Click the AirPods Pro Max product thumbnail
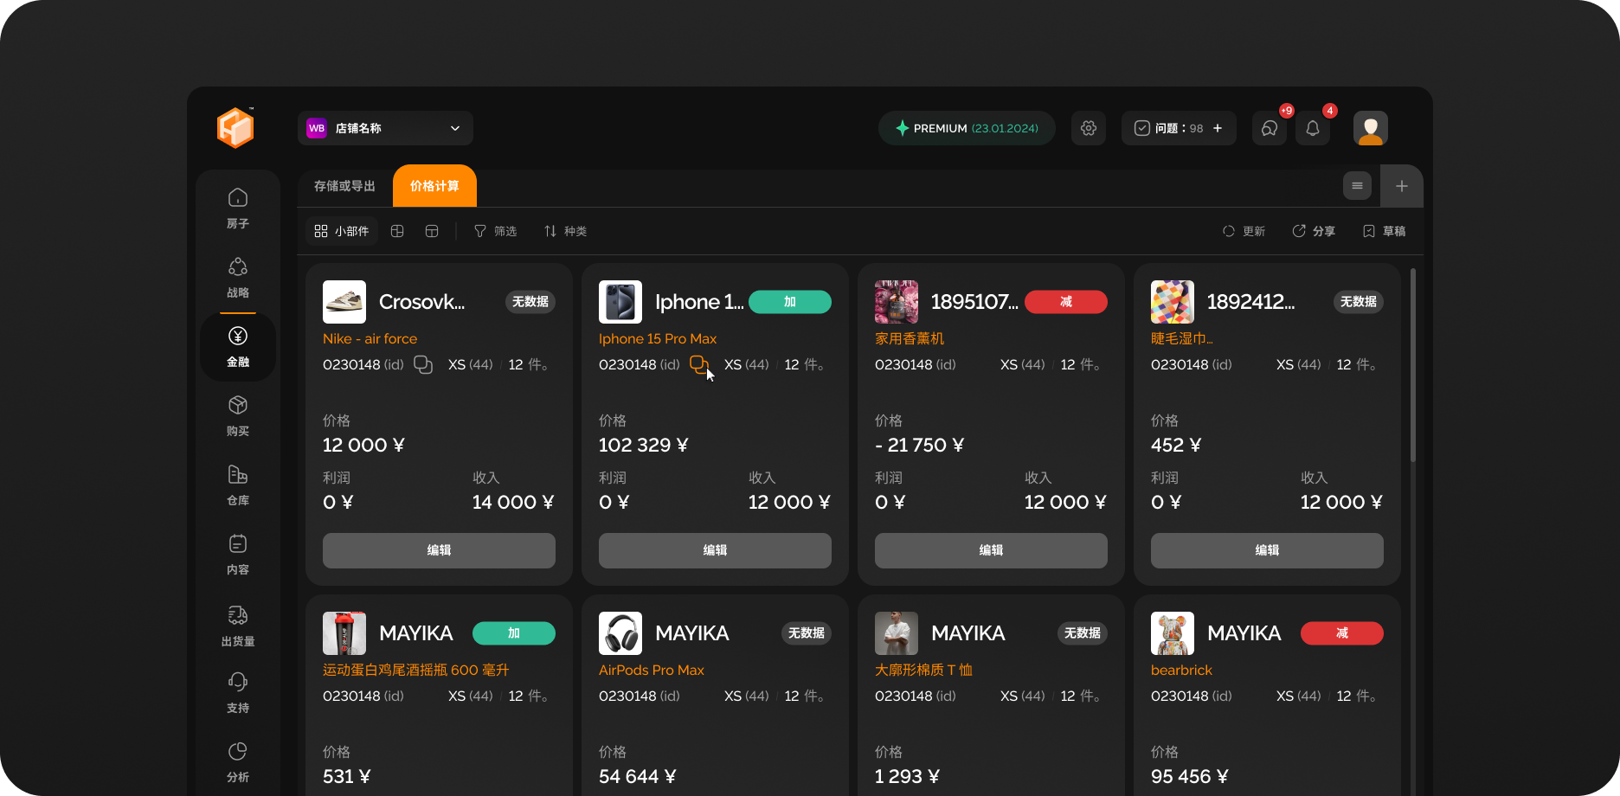Viewport: 1620px width, 796px height. (x=620, y=633)
